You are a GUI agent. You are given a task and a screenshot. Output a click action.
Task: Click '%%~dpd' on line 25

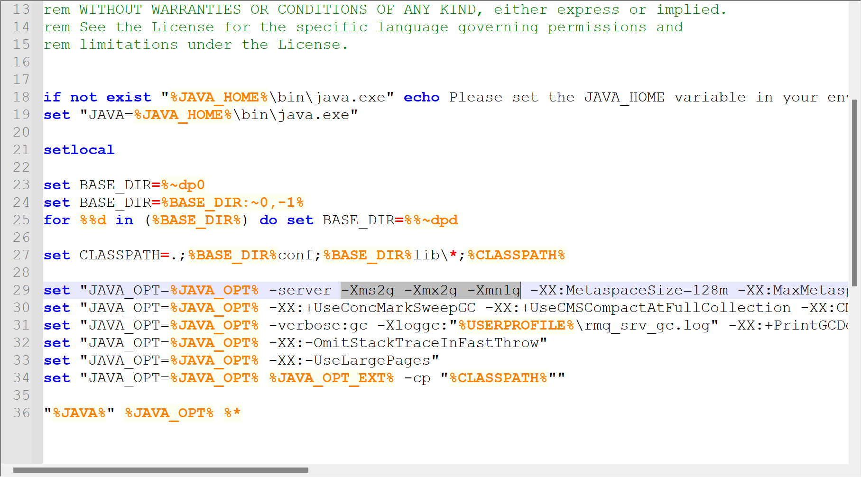click(431, 220)
